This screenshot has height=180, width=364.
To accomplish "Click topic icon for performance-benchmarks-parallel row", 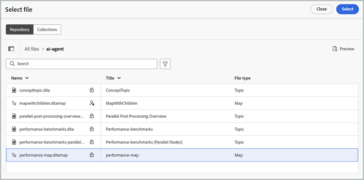I will point(14,142).
